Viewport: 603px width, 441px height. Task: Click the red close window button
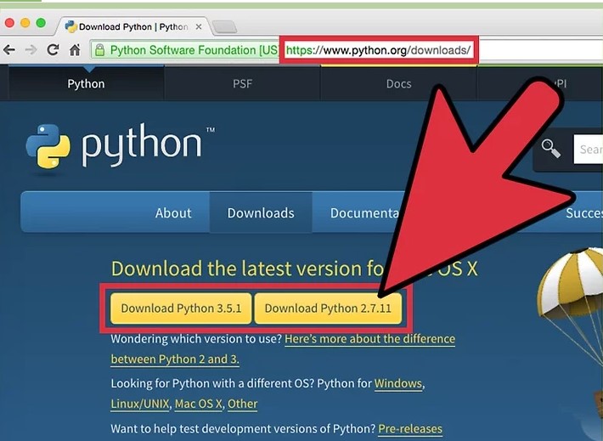(9, 23)
